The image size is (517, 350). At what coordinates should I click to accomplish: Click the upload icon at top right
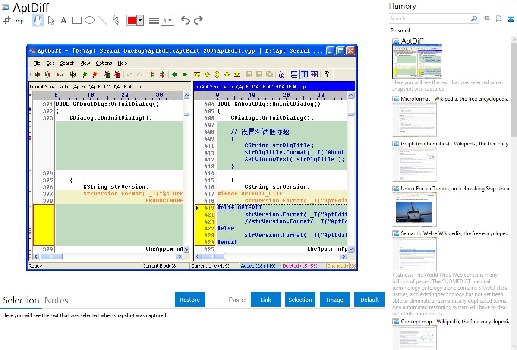[x=511, y=19]
